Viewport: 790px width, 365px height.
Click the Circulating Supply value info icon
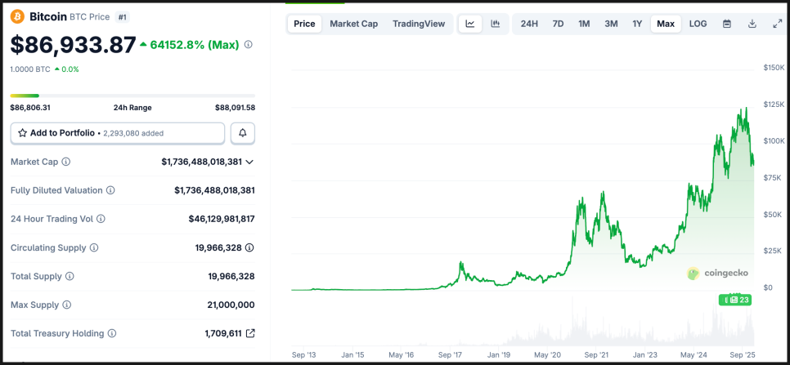pos(249,247)
